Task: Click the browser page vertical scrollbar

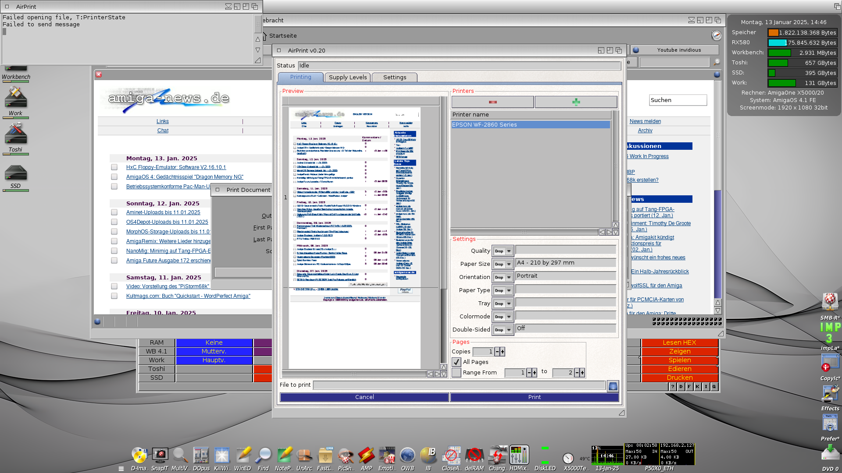Action: [x=717, y=189]
